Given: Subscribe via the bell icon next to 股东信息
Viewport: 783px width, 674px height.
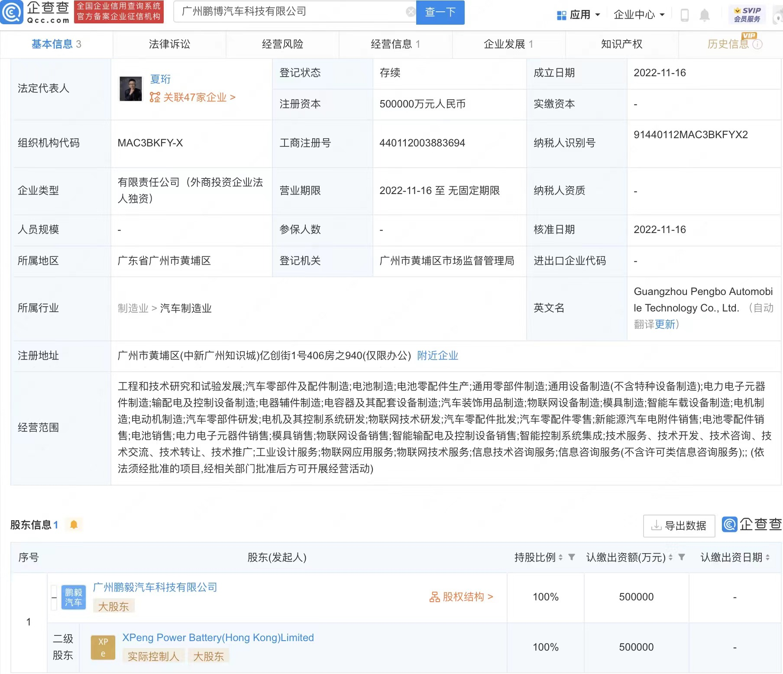Looking at the screenshot, I should pos(74,524).
